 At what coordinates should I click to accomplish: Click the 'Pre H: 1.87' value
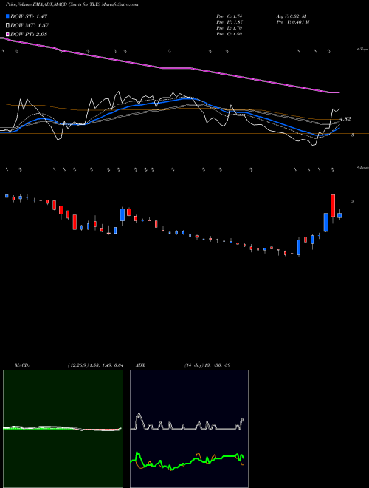[230, 22]
